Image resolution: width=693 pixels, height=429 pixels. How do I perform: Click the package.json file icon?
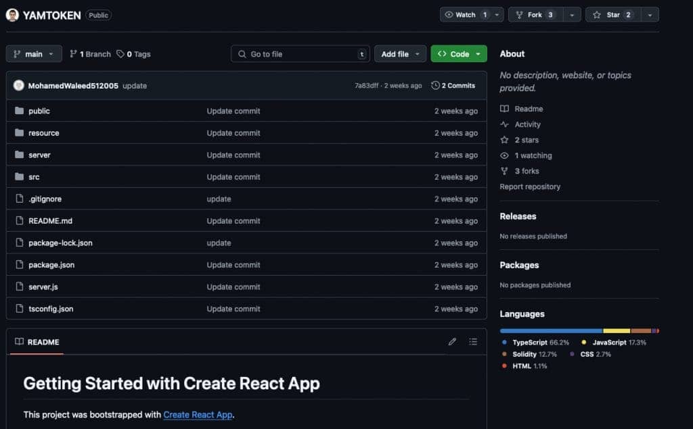pos(20,264)
